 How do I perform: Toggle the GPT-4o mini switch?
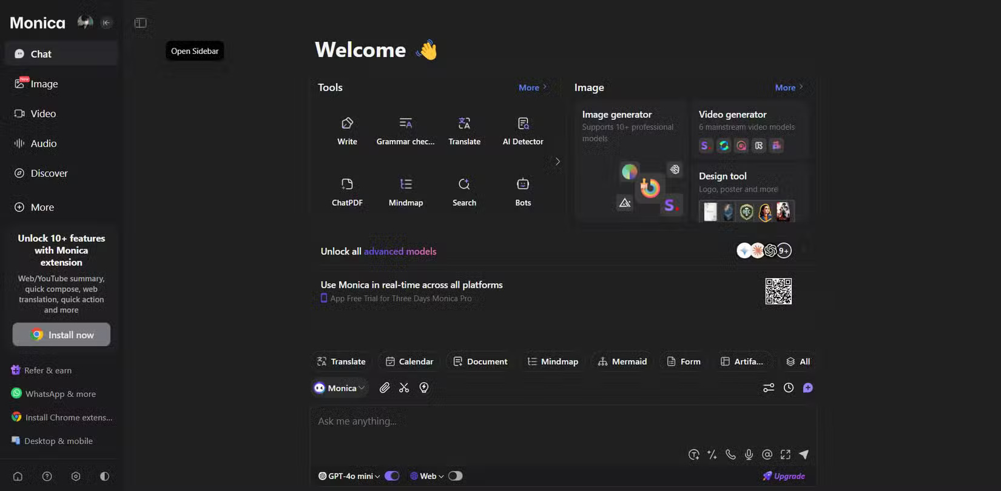[392, 476]
